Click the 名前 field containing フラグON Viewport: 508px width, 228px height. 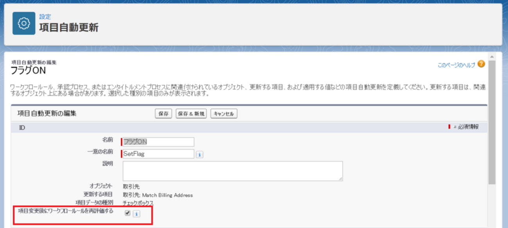pos(158,142)
